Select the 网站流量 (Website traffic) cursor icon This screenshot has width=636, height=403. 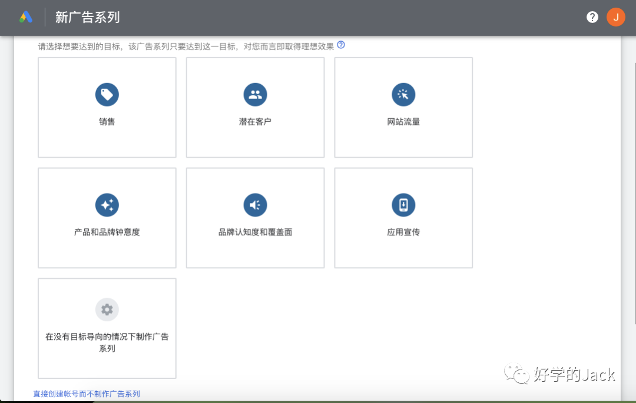[403, 95]
